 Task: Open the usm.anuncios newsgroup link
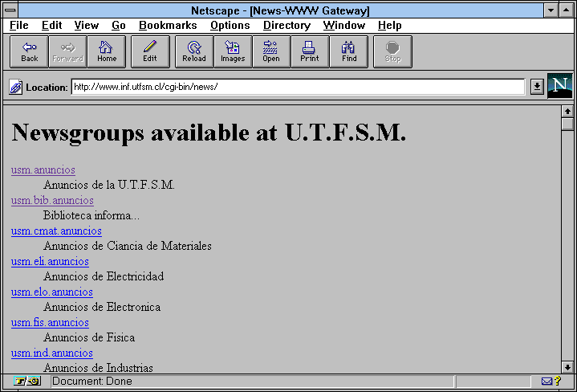click(x=43, y=170)
